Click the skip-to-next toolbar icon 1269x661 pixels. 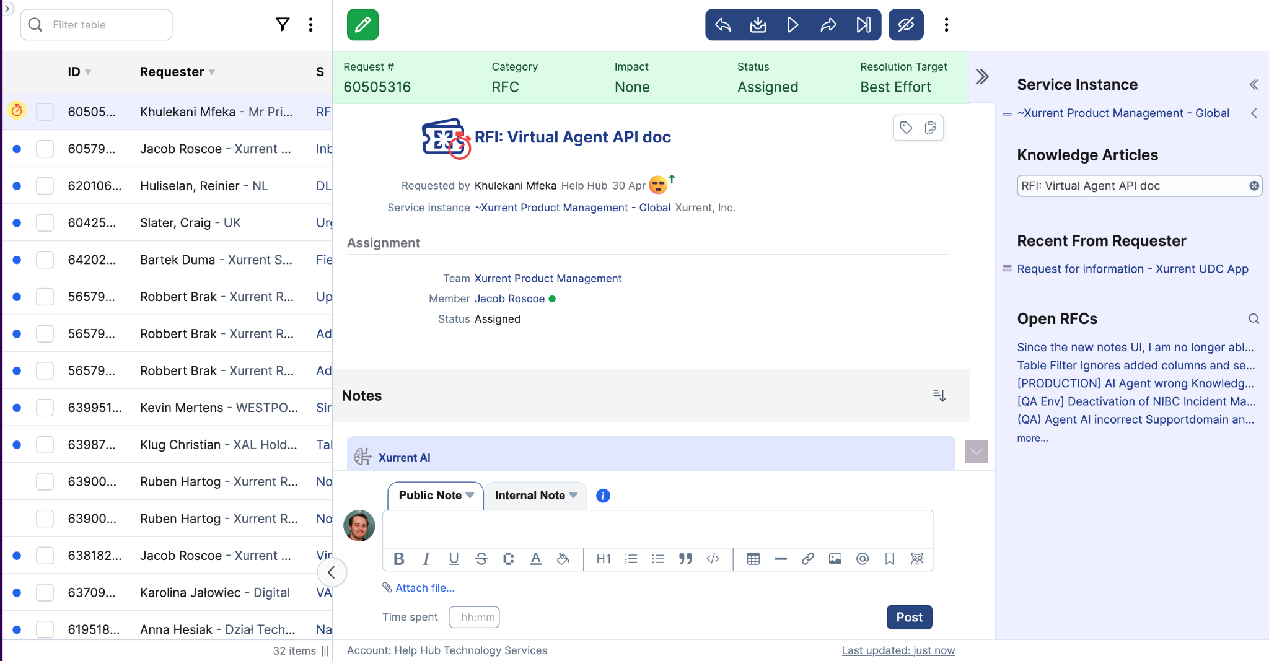863,25
